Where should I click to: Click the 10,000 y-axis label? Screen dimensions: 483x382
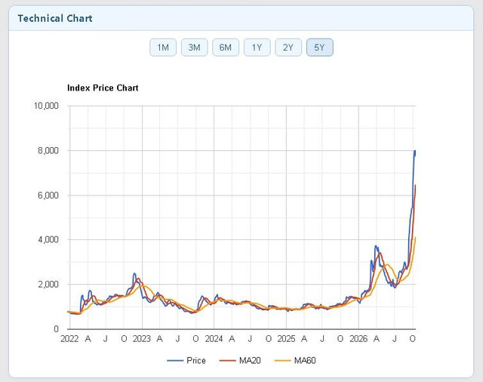pos(46,106)
